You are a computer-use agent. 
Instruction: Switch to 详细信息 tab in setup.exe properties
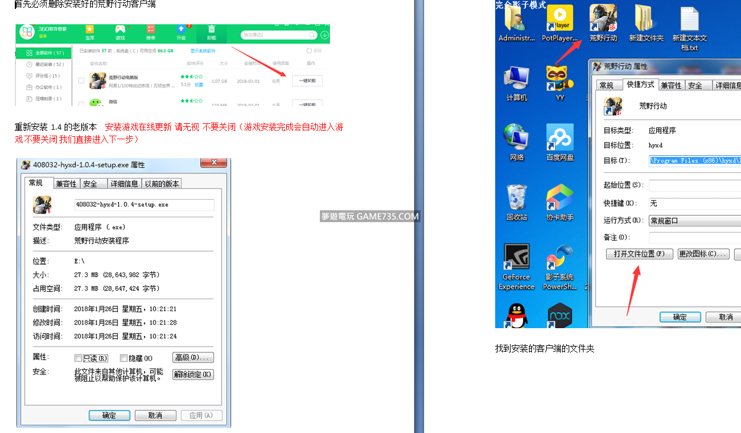(124, 184)
